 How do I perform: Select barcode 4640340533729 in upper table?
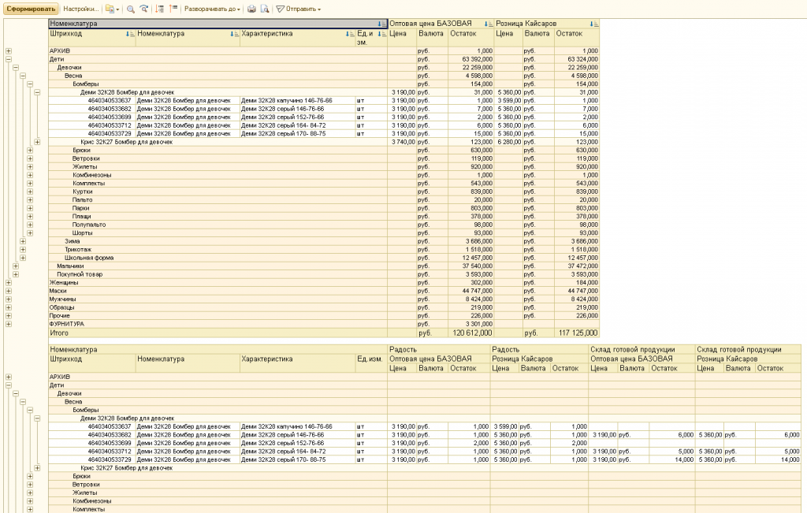point(109,134)
